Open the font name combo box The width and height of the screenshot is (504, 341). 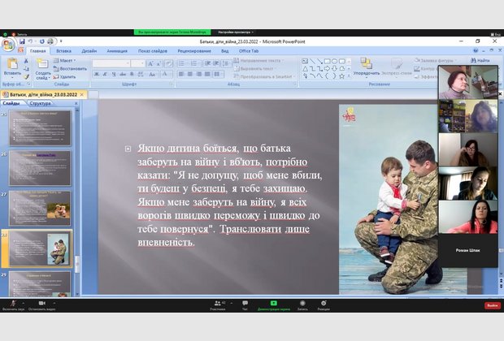[x=122, y=62]
